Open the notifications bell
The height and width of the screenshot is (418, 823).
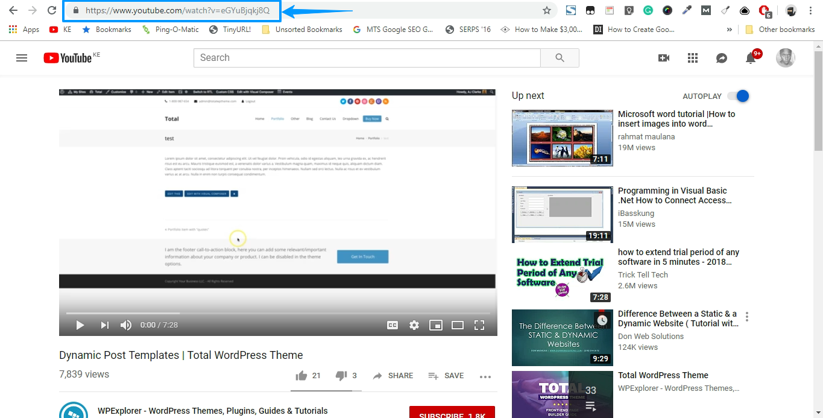pos(751,58)
